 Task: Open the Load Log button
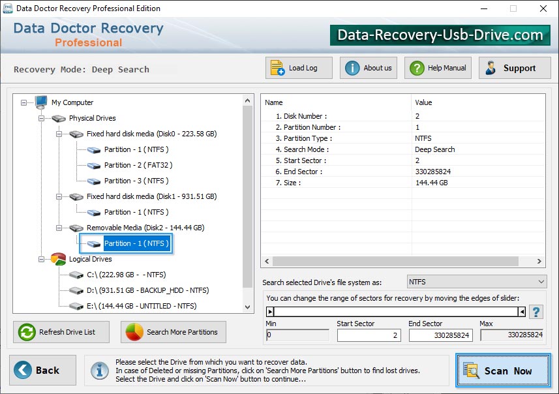pos(299,68)
